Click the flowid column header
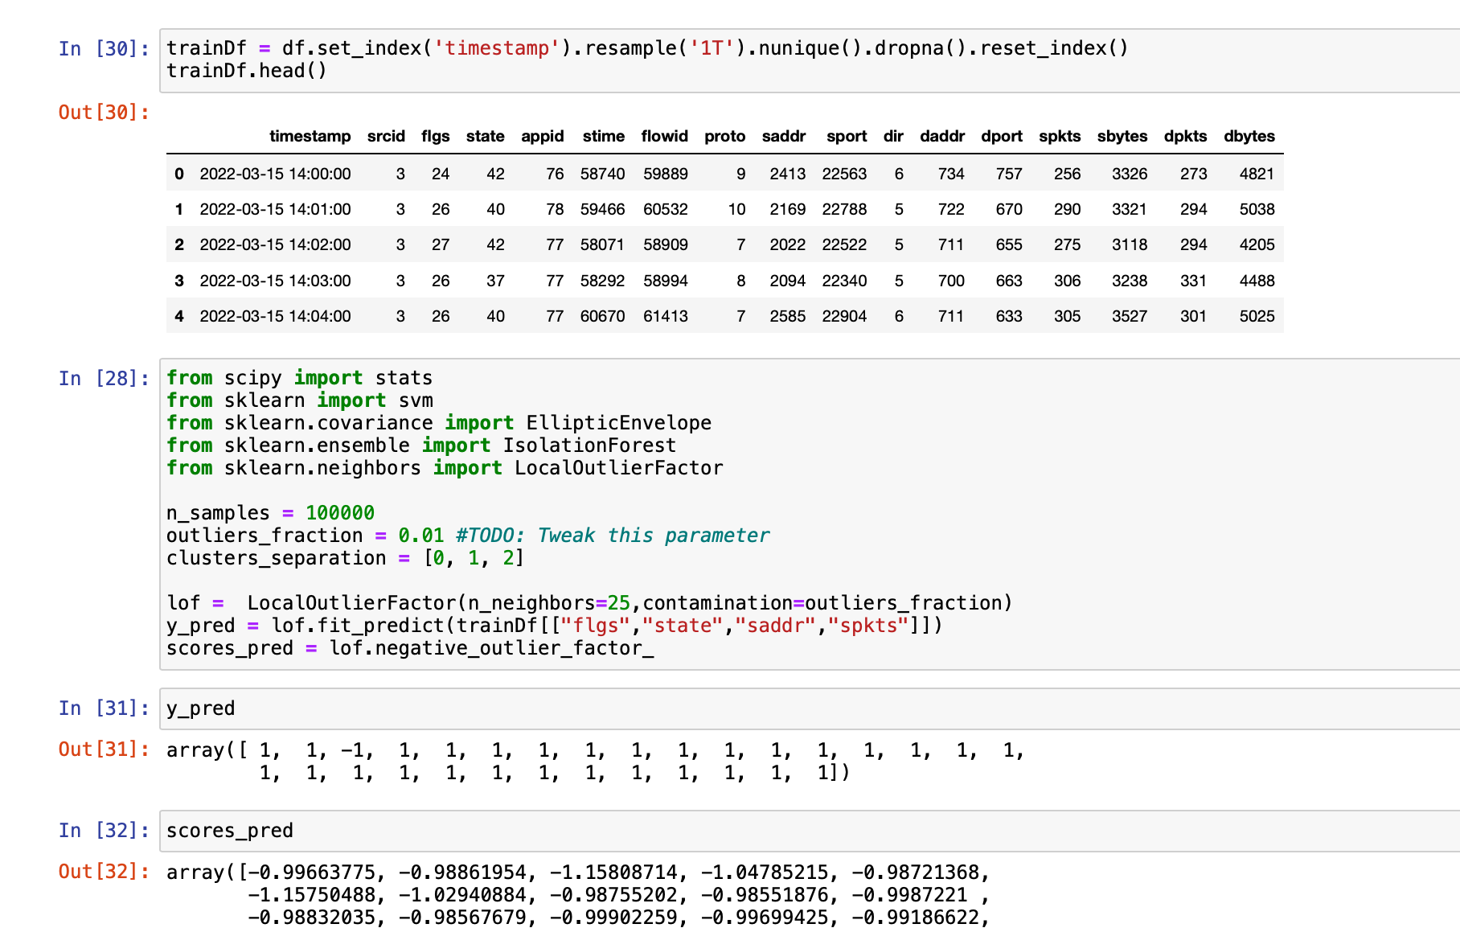 tap(664, 136)
